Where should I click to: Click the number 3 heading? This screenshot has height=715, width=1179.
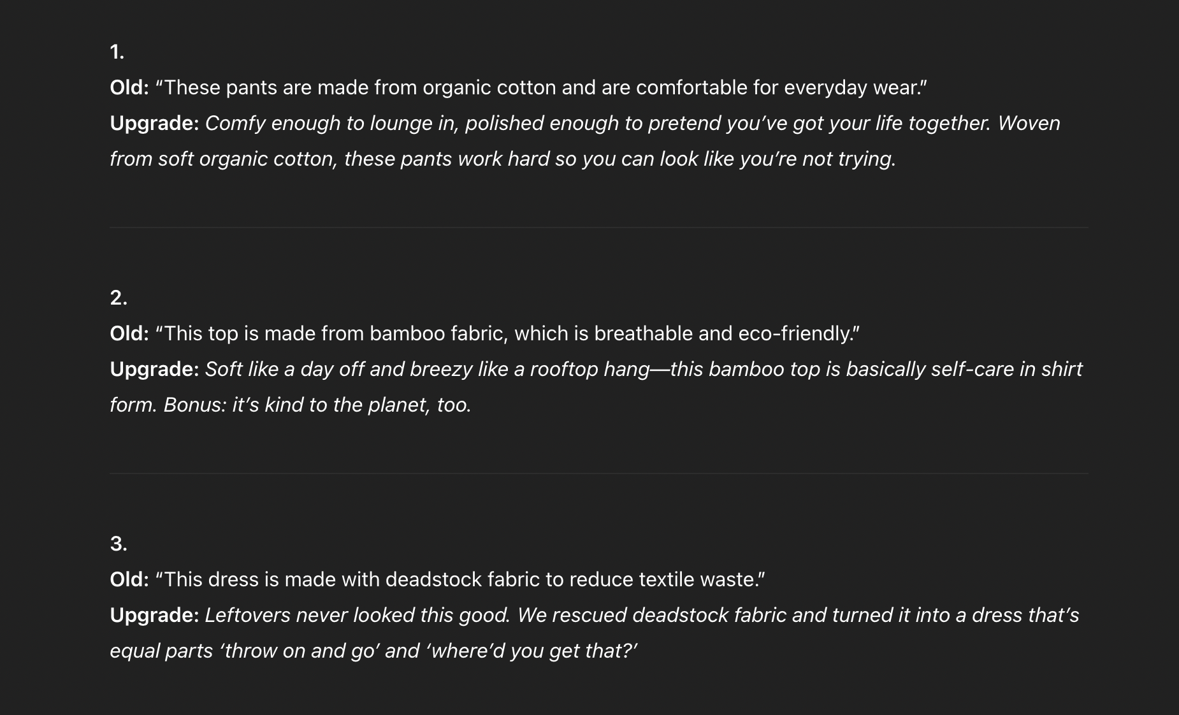[x=119, y=544]
